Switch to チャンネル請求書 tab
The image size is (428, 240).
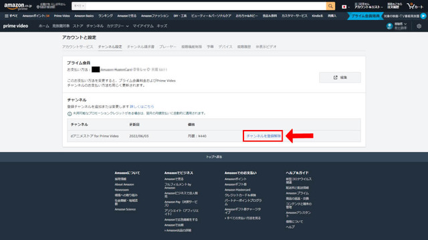click(140, 47)
